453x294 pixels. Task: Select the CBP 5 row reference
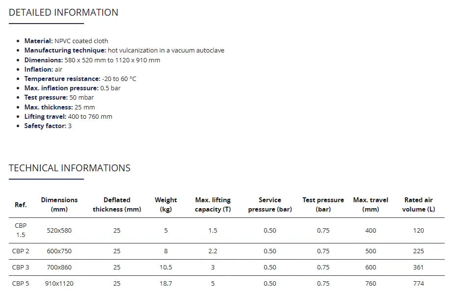21,284
